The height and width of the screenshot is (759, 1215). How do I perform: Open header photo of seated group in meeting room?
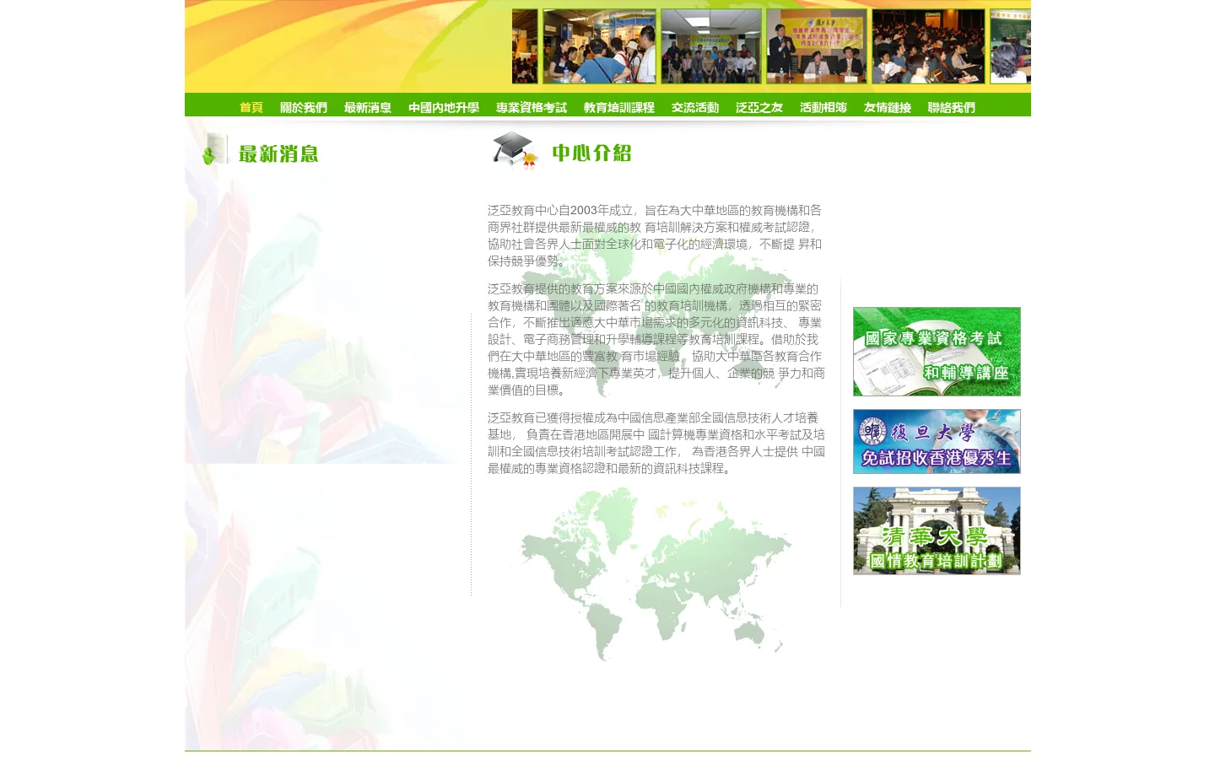pyautogui.click(x=711, y=46)
